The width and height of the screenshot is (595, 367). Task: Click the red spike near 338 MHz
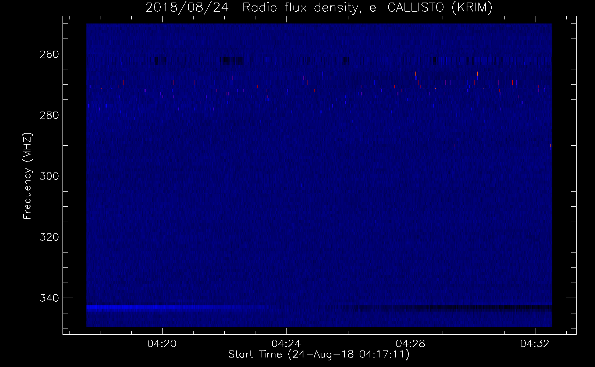click(432, 292)
